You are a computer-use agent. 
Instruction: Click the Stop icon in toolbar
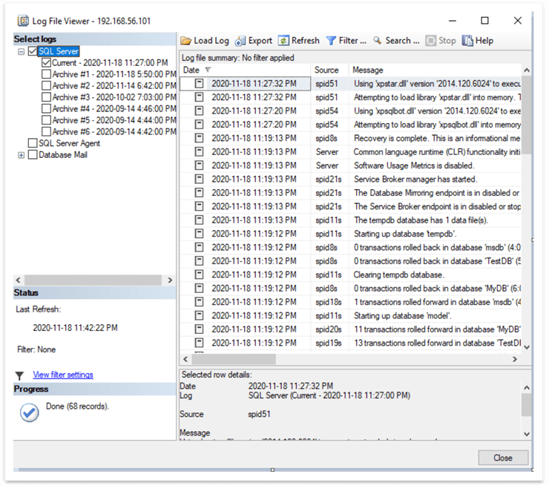tap(431, 41)
